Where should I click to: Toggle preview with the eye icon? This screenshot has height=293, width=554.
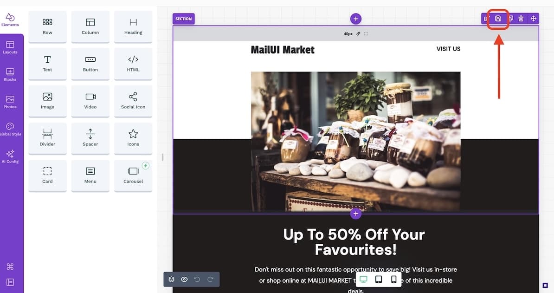click(184, 279)
